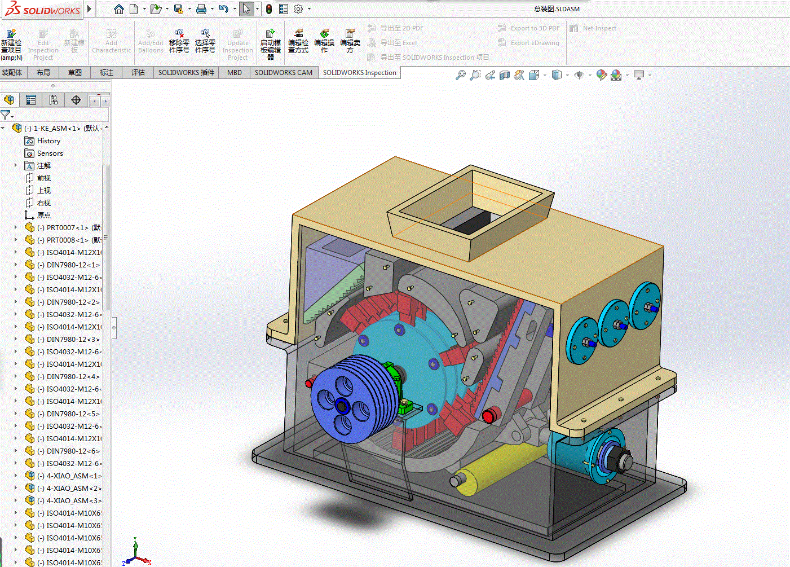The image size is (790, 567).
Task: Click the Edit Appearance color ball icon
Action: 601,75
